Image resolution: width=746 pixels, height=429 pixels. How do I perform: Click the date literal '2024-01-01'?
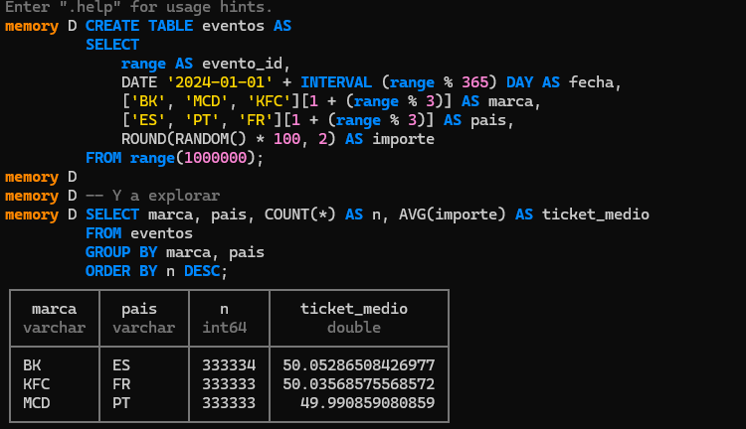(220, 82)
